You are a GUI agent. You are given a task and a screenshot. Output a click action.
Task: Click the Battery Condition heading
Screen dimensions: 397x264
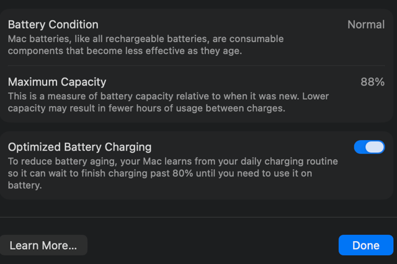coord(53,25)
